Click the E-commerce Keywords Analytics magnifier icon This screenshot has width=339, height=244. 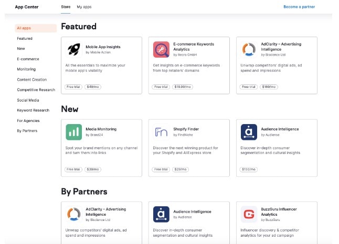click(161, 49)
